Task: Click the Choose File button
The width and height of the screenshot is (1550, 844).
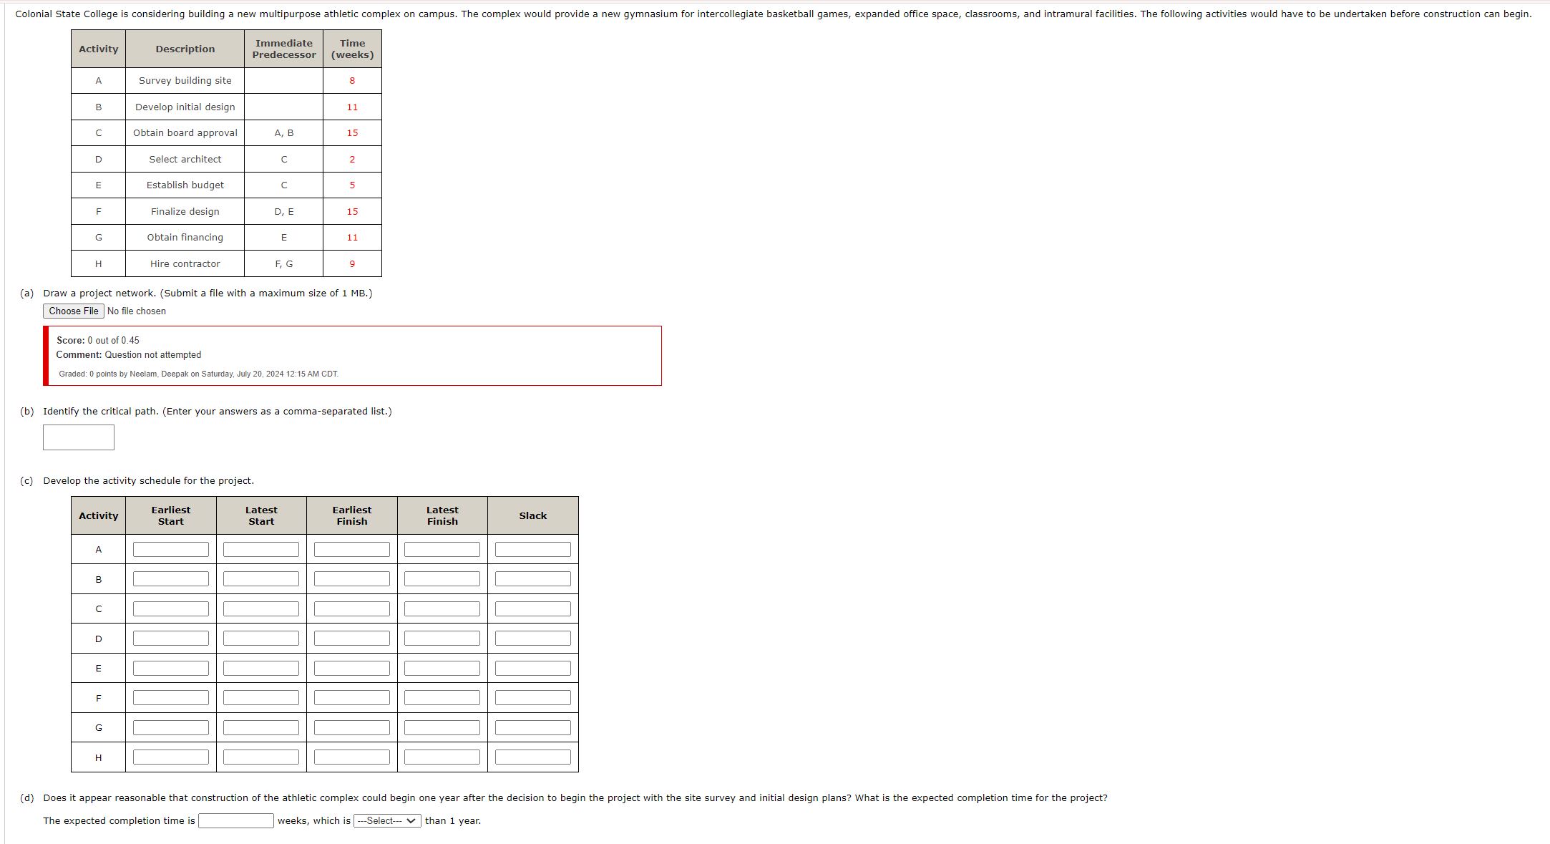Action: click(x=73, y=311)
